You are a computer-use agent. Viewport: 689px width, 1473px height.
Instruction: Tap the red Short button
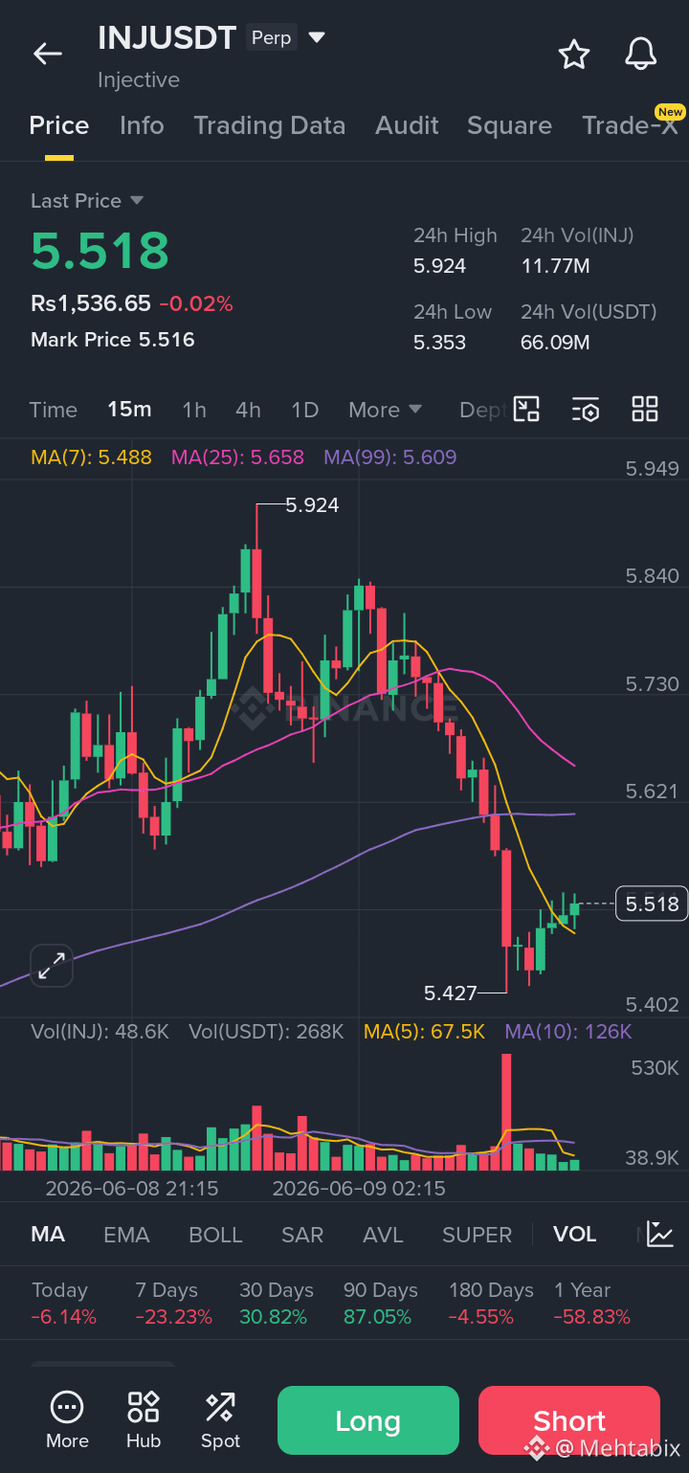569,1420
